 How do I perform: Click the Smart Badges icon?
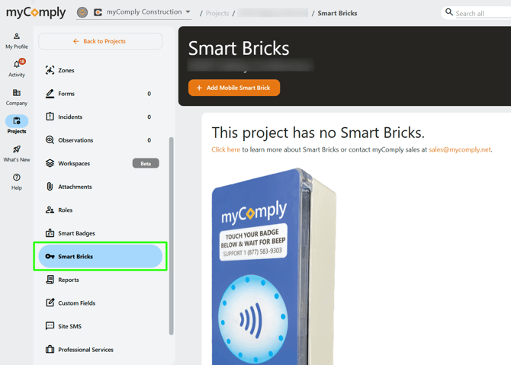click(x=50, y=233)
